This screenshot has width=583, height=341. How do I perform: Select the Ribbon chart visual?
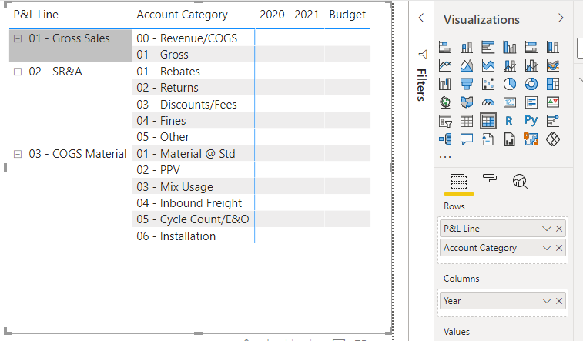pyautogui.click(x=553, y=65)
